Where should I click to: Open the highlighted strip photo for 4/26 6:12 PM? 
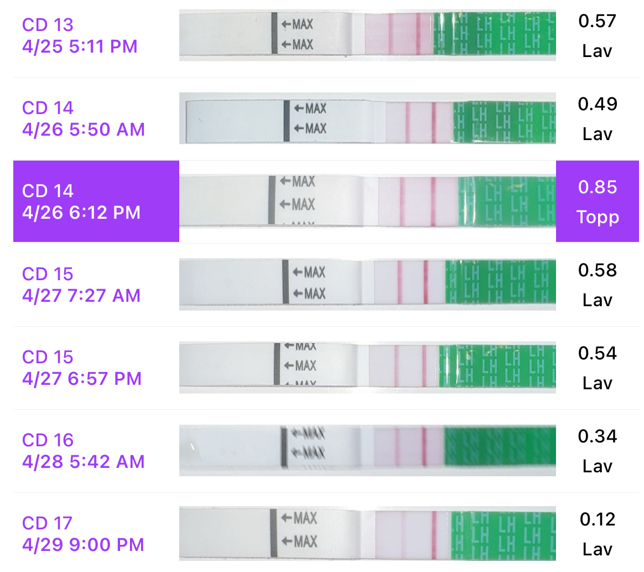[x=367, y=201]
